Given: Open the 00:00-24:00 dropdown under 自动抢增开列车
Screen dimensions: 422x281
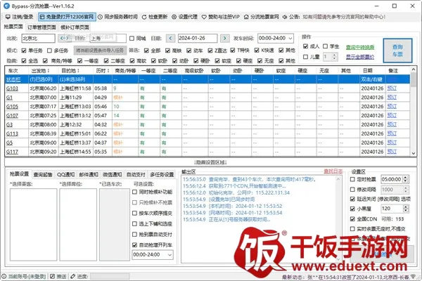Looking at the screenshot, I should click(170, 254).
